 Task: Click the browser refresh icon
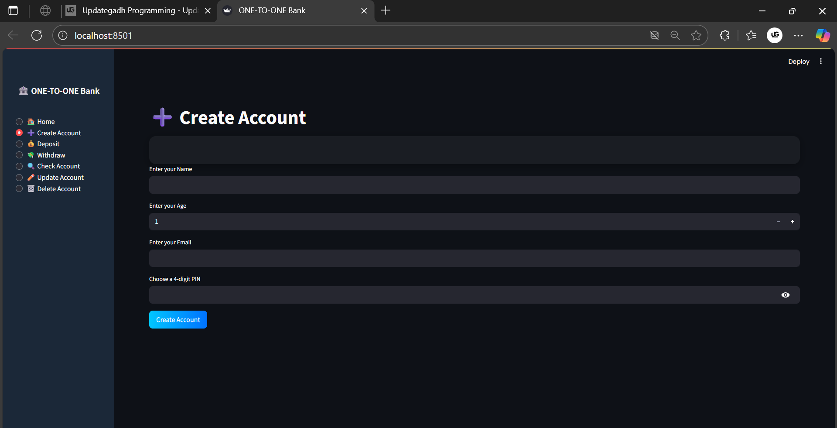pyautogui.click(x=37, y=35)
